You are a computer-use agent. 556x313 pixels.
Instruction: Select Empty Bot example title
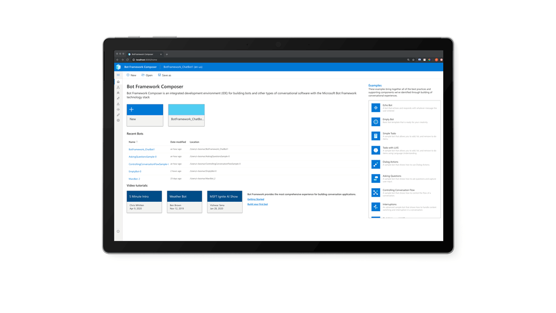[388, 119]
